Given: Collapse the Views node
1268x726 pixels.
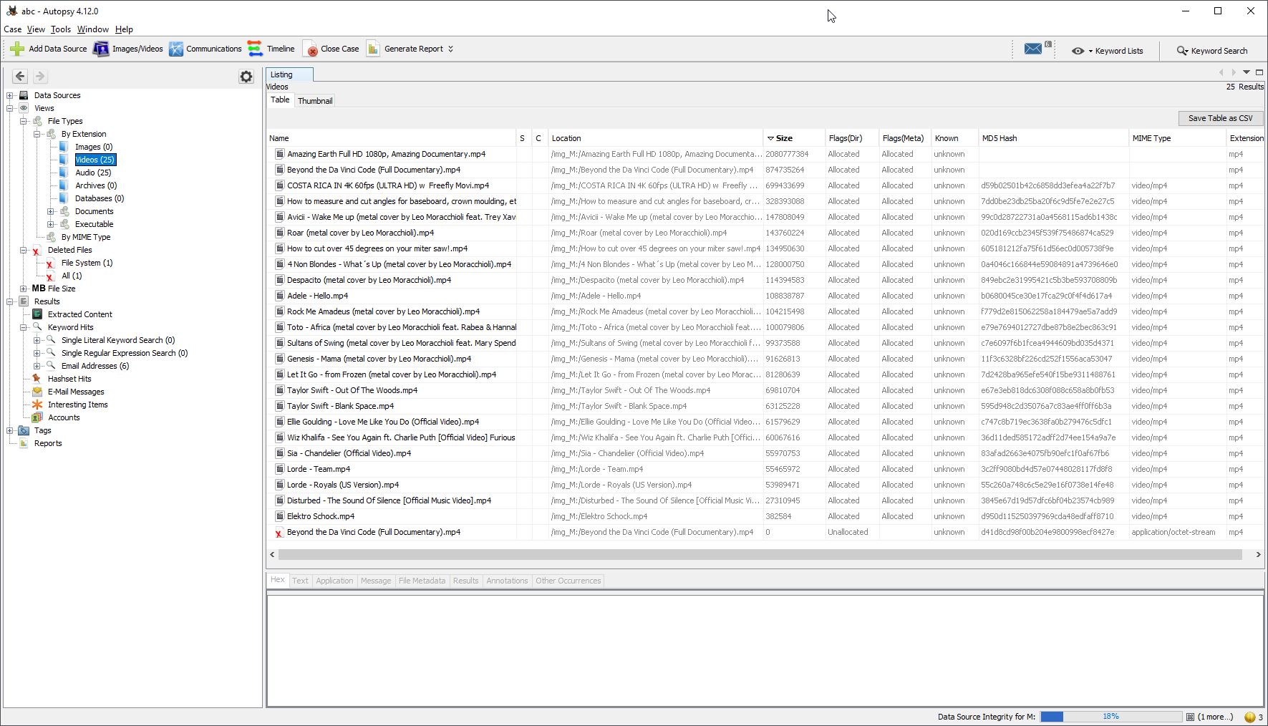Looking at the screenshot, I should [10, 108].
